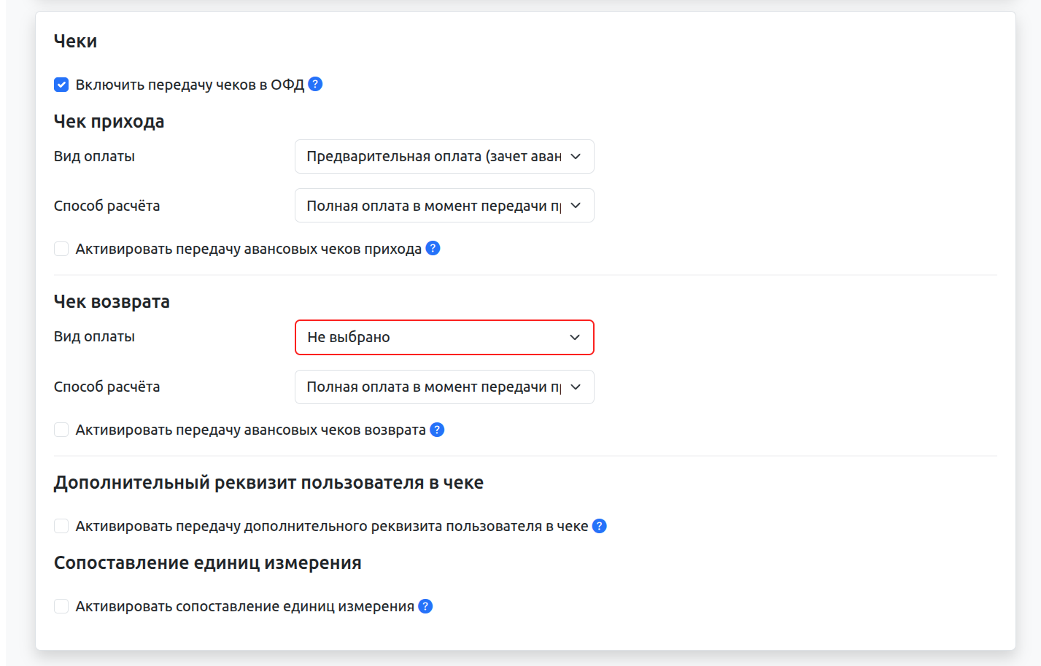Click the Чек прихода subsection heading
This screenshot has height=666, width=1041.
(x=109, y=121)
